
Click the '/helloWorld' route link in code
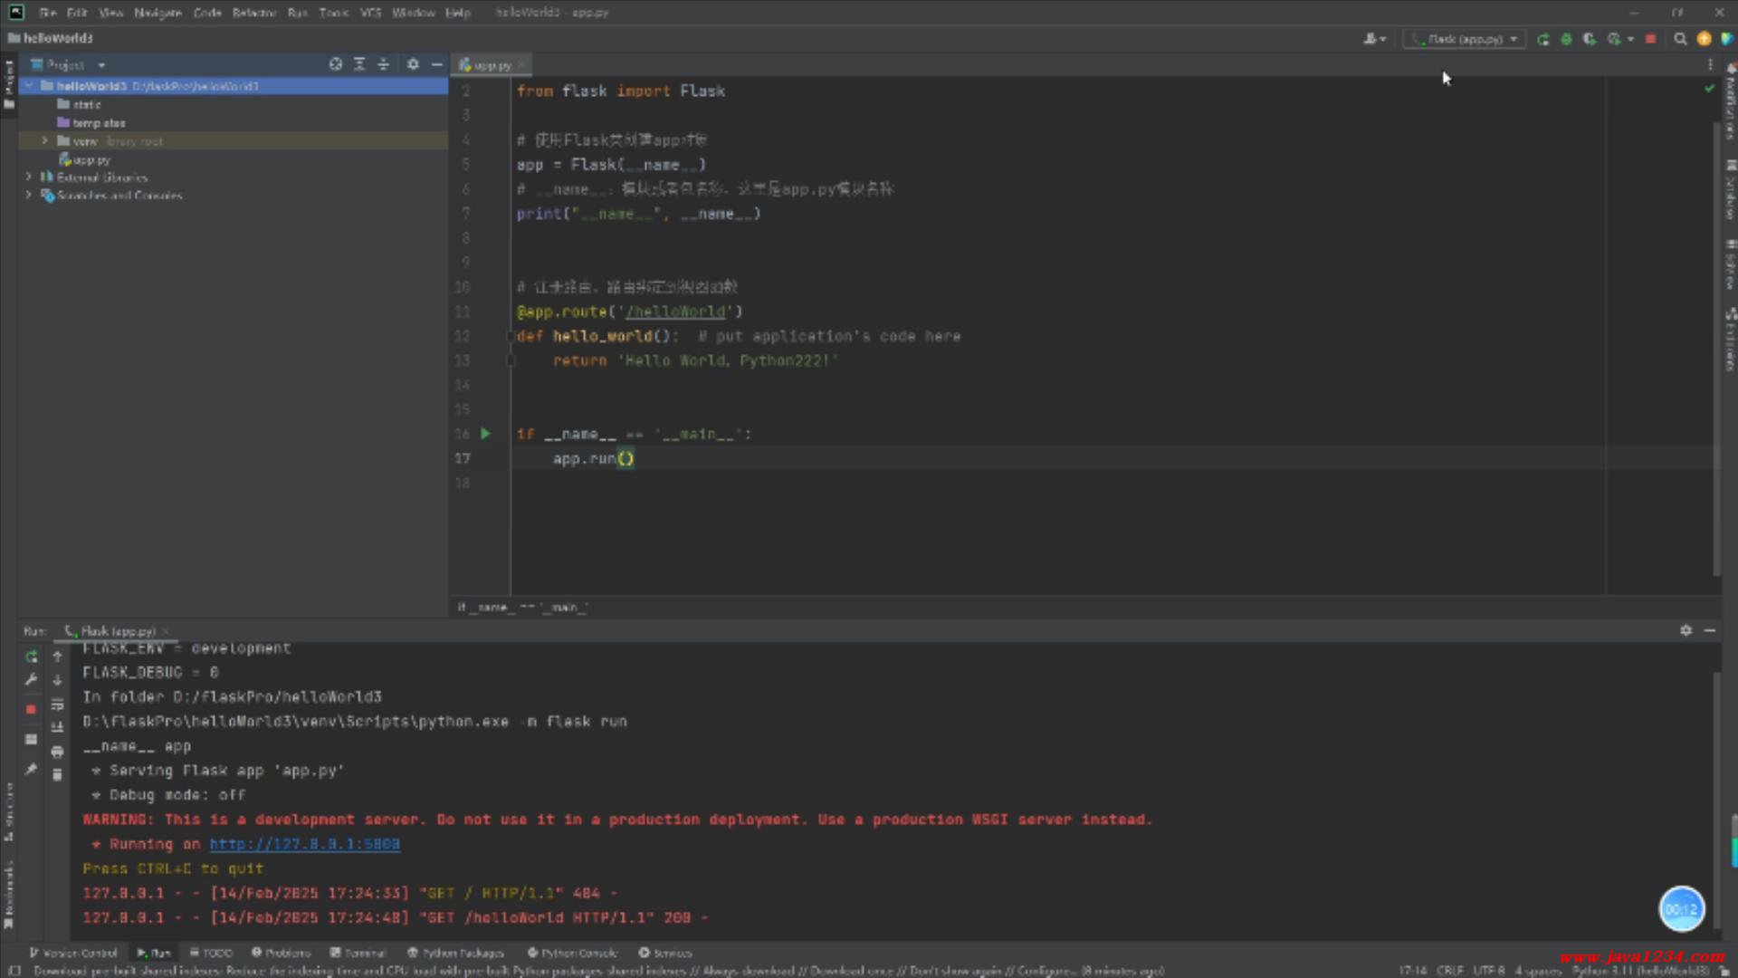pyautogui.click(x=675, y=312)
